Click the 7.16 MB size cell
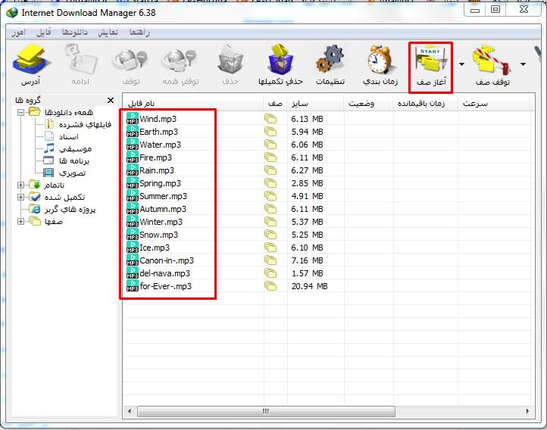 coord(308,260)
